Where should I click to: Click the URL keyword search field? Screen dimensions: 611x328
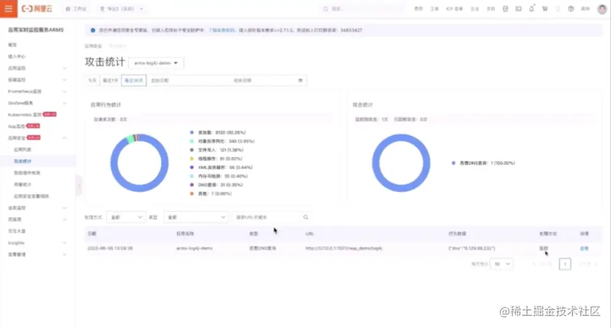point(267,217)
